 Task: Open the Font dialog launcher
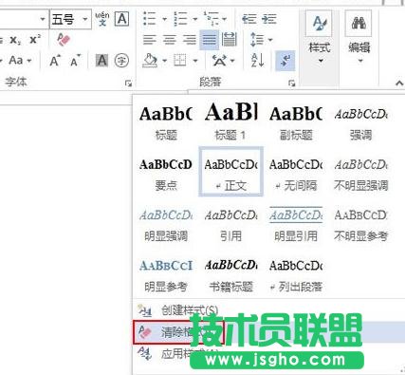coord(128,84)
